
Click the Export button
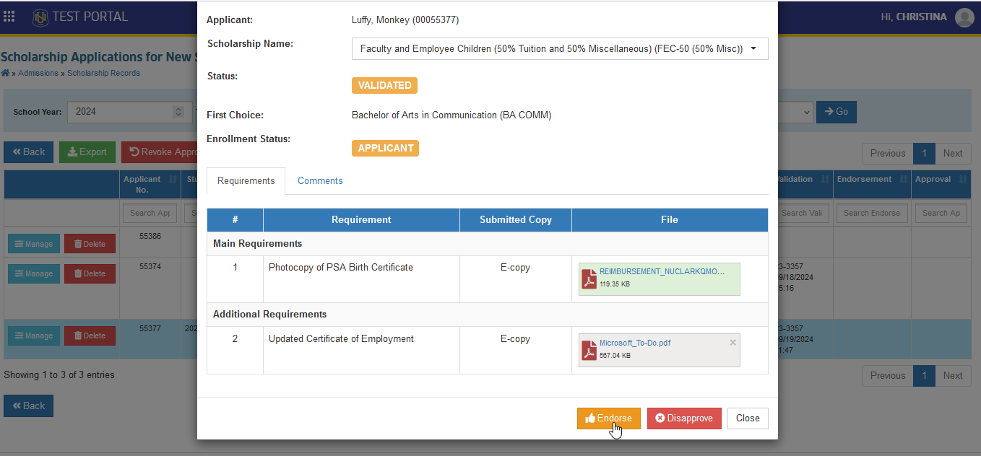[87, 152]
